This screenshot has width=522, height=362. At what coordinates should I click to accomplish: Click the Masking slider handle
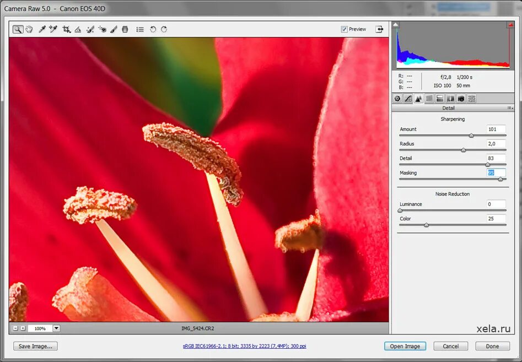[x=501, y=179]
